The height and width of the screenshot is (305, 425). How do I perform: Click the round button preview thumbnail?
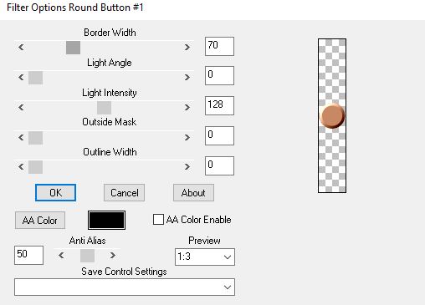point(332,116)
